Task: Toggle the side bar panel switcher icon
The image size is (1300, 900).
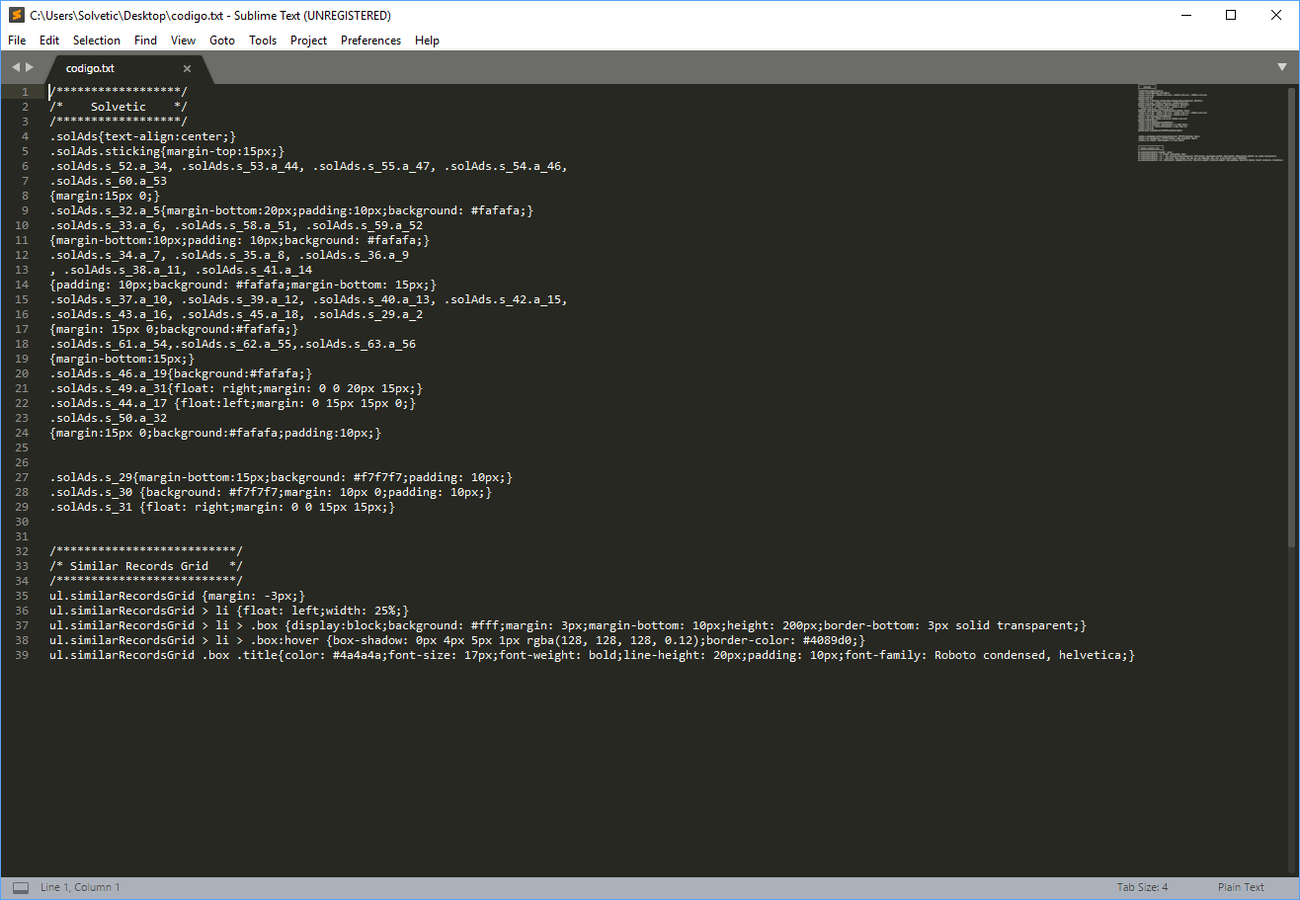Action: [21, 887]
